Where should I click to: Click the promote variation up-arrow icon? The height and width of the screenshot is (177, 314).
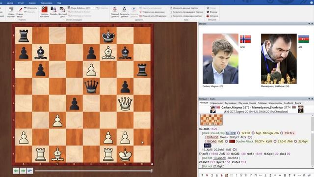click(x=202, y=175)
